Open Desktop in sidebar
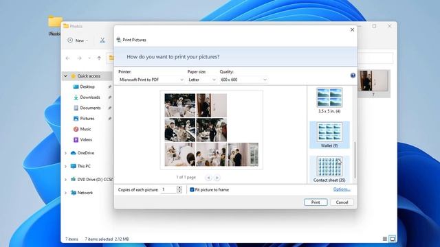This screenshot has width=440, height=247. coord(87,86)
